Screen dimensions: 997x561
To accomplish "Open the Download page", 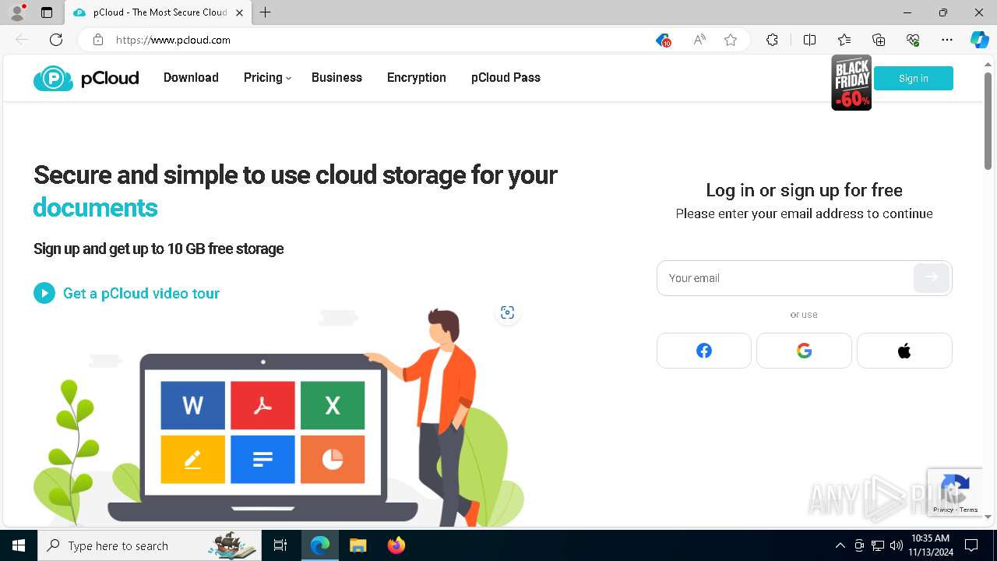I will pos(191,77).
